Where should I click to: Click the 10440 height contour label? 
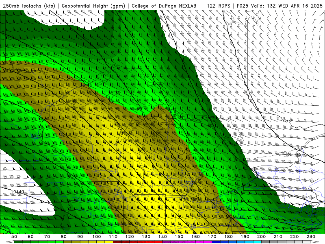[17, 192]
